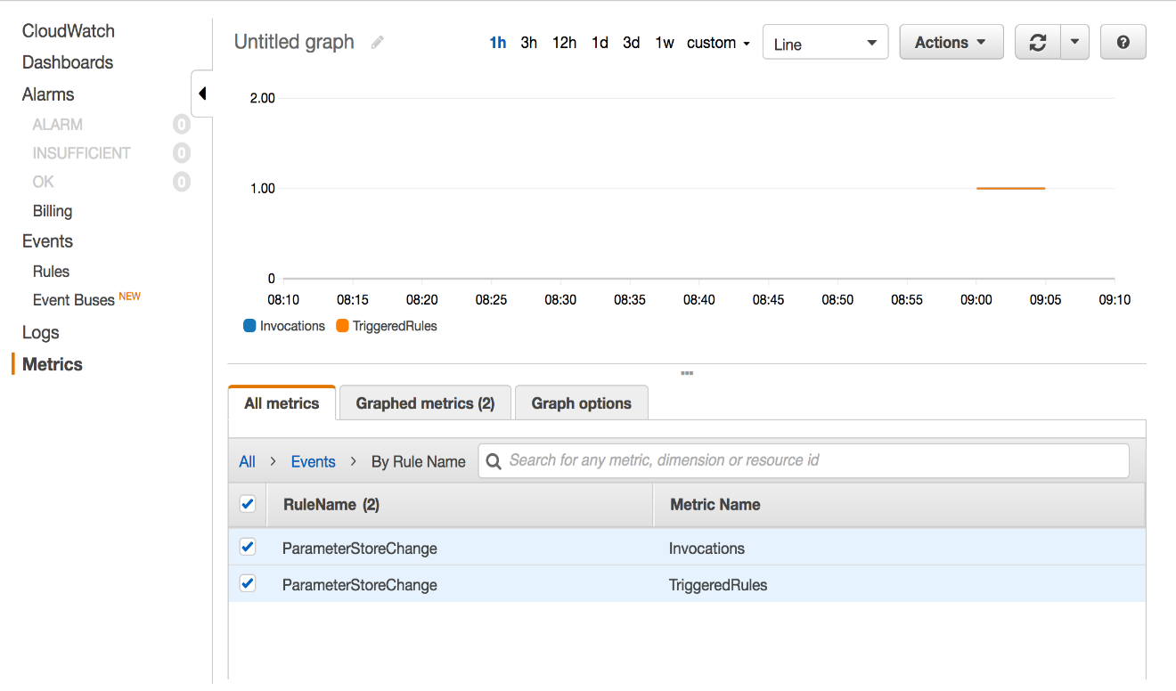Select the 3d time range

(x=632, y=43)
